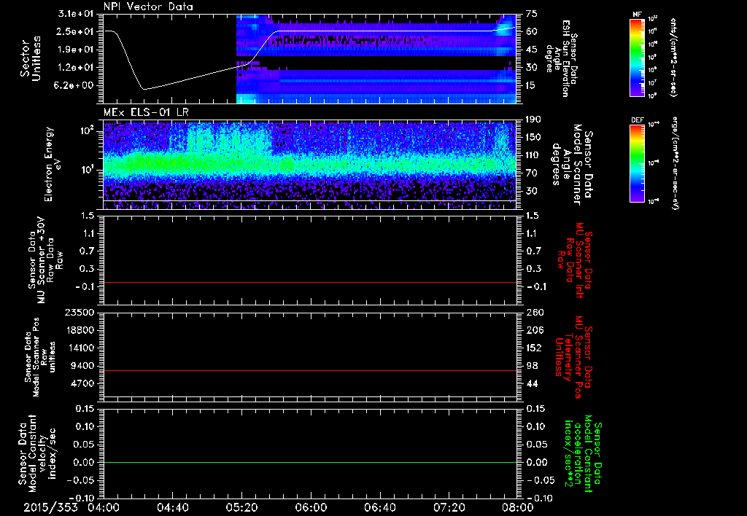Click the '2015/353' date label
This screenshot has width=747, height=516.
(50, 507)
